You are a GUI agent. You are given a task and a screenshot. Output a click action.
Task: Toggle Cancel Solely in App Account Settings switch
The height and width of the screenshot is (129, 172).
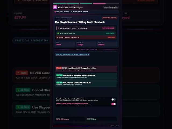113,99
